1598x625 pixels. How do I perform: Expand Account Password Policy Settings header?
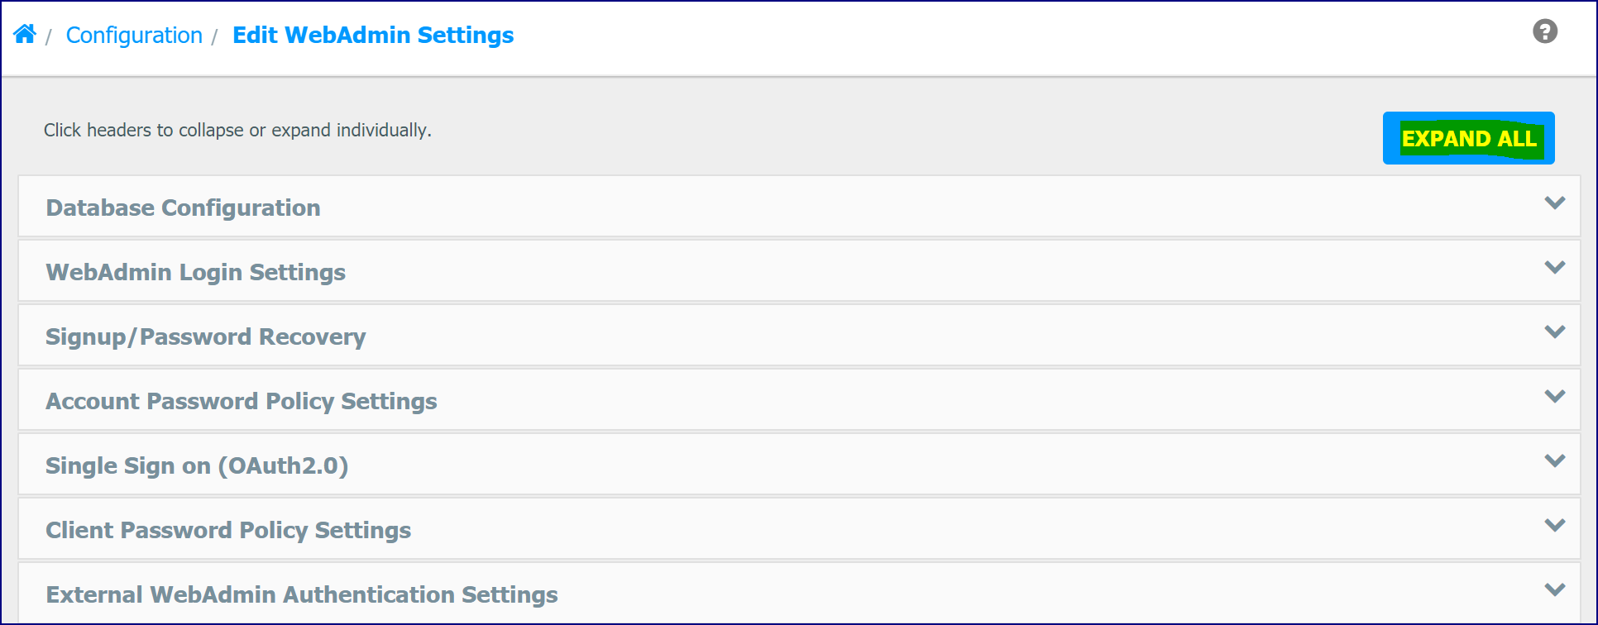pyautogui.click(x=799, y=399)
